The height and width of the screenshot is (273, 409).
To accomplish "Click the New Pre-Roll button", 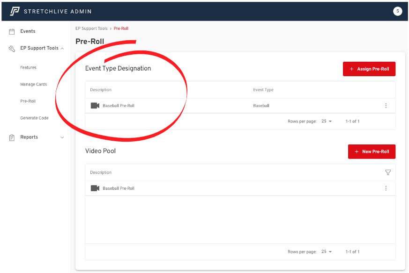I will (x=372, y=151).
